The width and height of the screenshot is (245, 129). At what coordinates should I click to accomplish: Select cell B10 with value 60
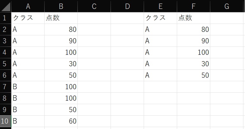(x=61, y=121)
